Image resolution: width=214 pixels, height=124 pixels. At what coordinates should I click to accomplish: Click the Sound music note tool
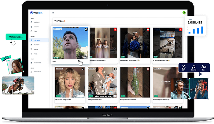pos(194,68)
